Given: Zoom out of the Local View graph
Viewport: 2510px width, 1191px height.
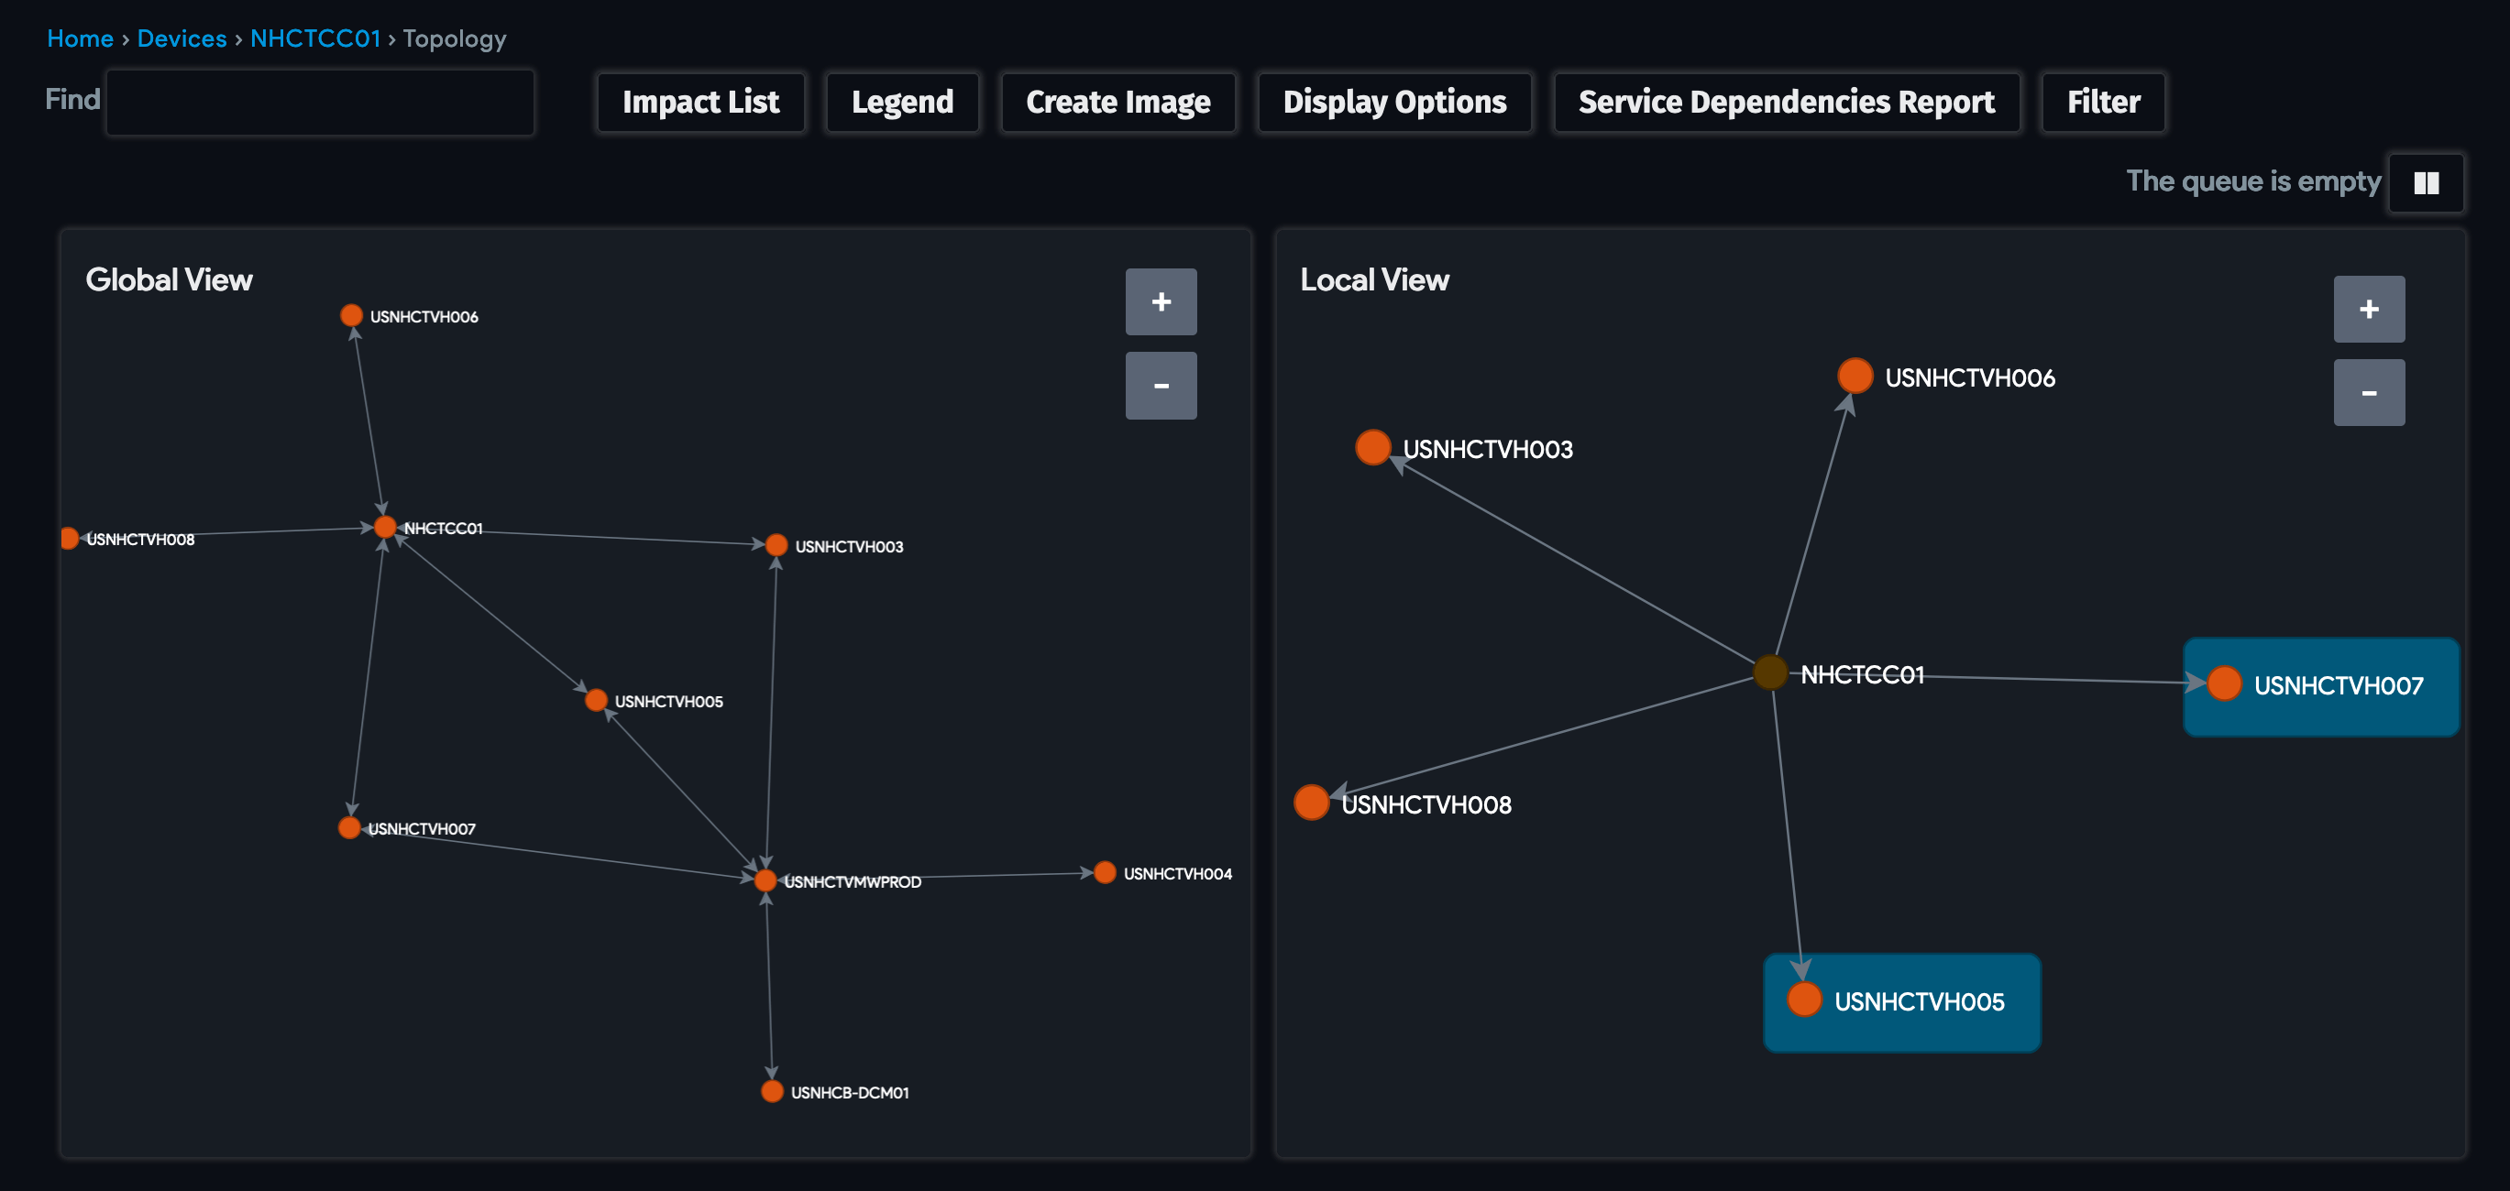Looking at the screenshot, I should click(2369, 391).
